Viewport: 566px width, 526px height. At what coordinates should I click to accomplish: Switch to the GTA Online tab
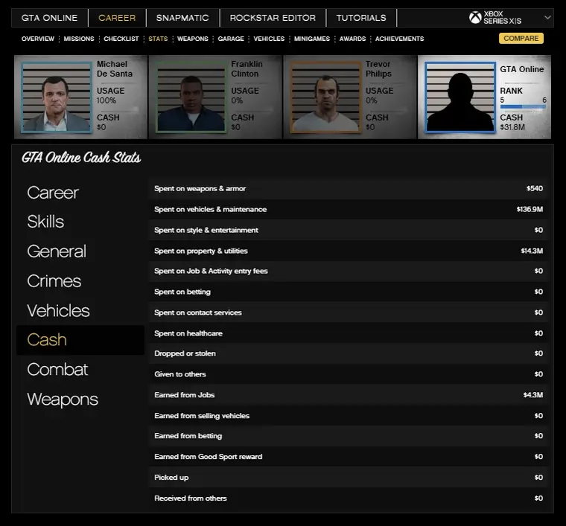pyautogui.click(x=49, y=18)
